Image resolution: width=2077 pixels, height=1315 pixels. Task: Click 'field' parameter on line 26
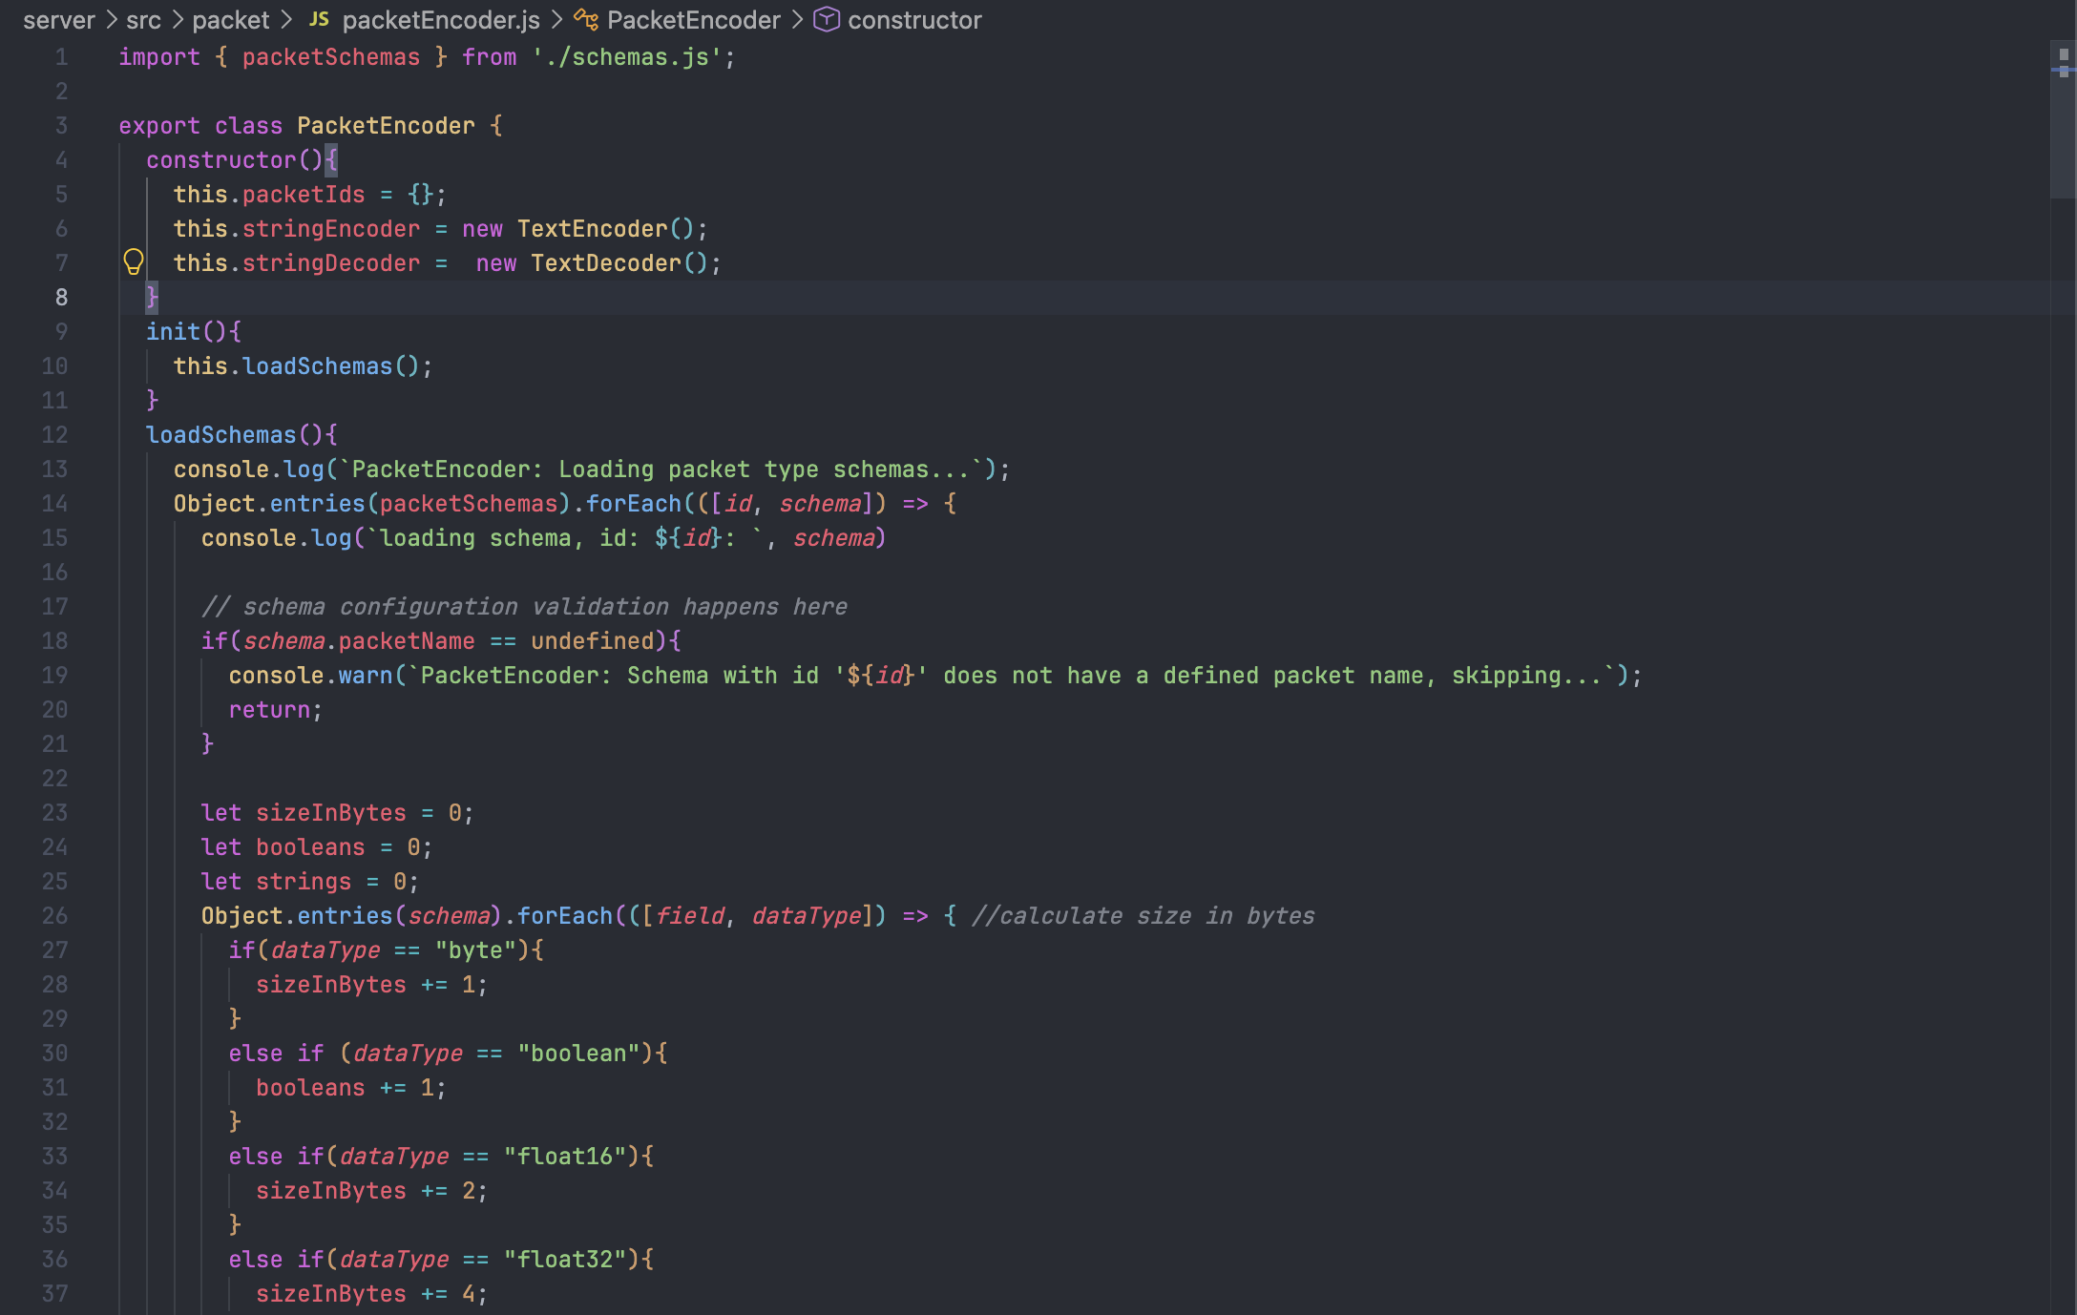(x=689, y=916)
